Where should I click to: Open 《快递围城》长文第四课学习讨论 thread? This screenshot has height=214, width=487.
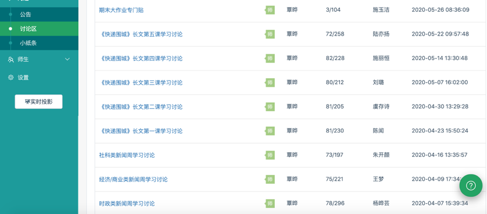141,58
